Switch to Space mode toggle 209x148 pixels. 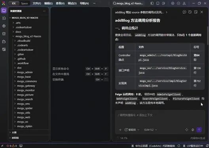coord(24,3)
